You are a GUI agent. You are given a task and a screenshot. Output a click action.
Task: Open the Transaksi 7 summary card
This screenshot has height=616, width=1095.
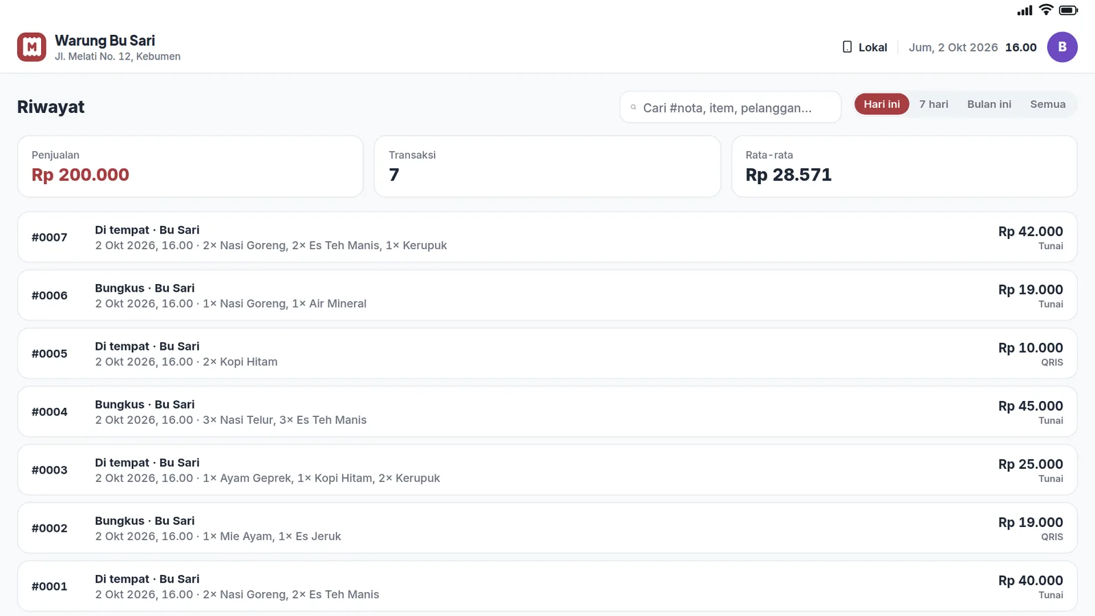[547, 166]
